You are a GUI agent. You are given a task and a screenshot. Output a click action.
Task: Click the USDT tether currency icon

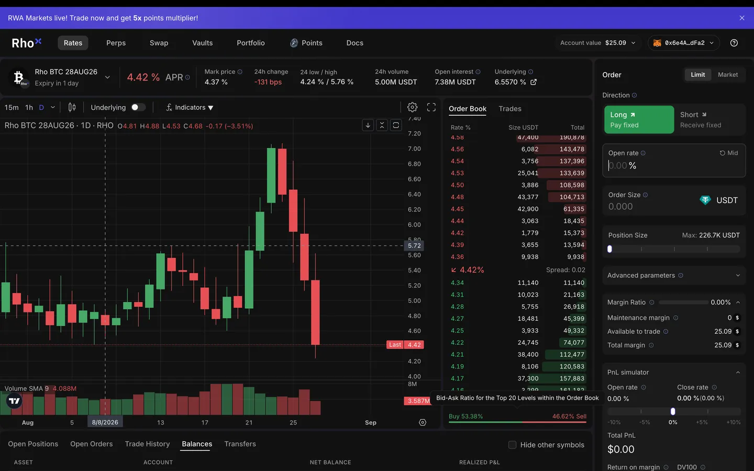click(705, 200)
